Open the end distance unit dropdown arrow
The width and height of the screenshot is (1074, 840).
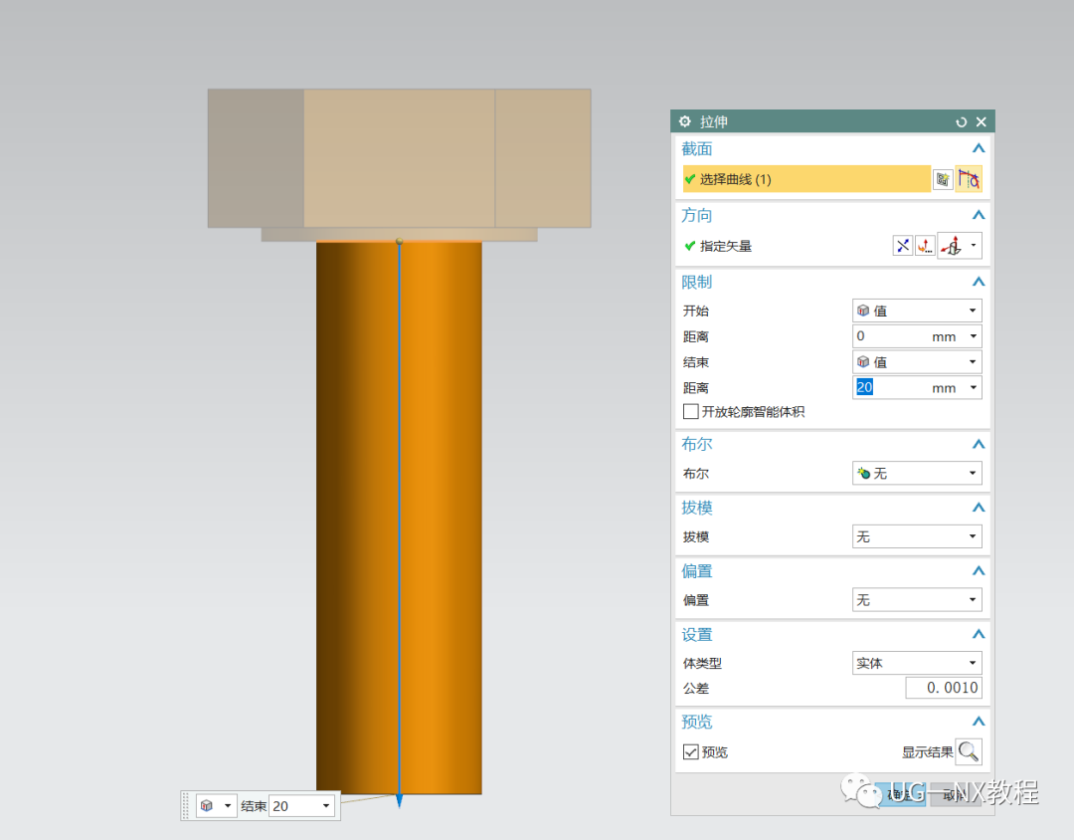click(974, 387)
